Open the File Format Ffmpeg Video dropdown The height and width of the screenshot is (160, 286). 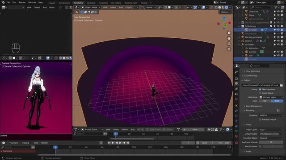pyautogui.click(x=271, y=97)
